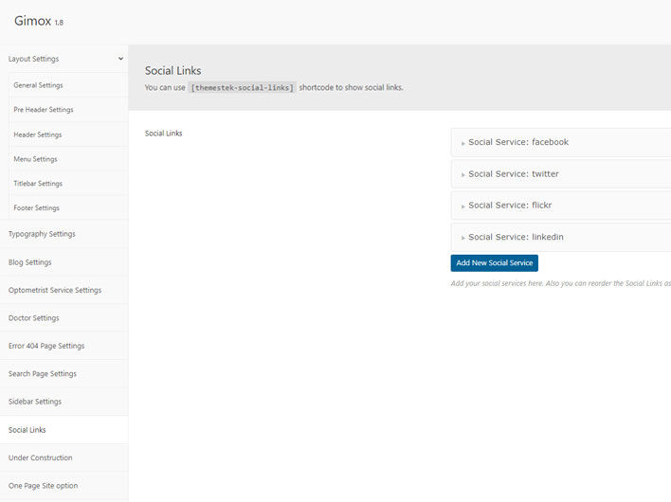Collapse the Layout Settings chevron arrow
The image size is (671, 502).
pyautogui.click(x=120, y=59)
